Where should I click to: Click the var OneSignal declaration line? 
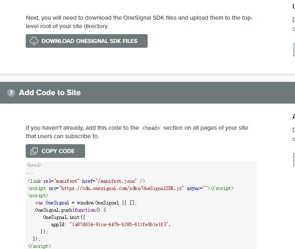pyautogui.click(x=85, y=203)
